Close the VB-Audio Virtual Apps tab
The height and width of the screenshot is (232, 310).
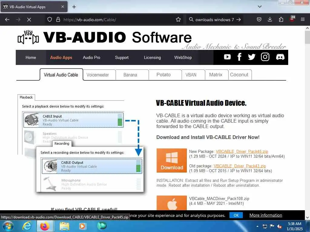[x=62, y=7]
